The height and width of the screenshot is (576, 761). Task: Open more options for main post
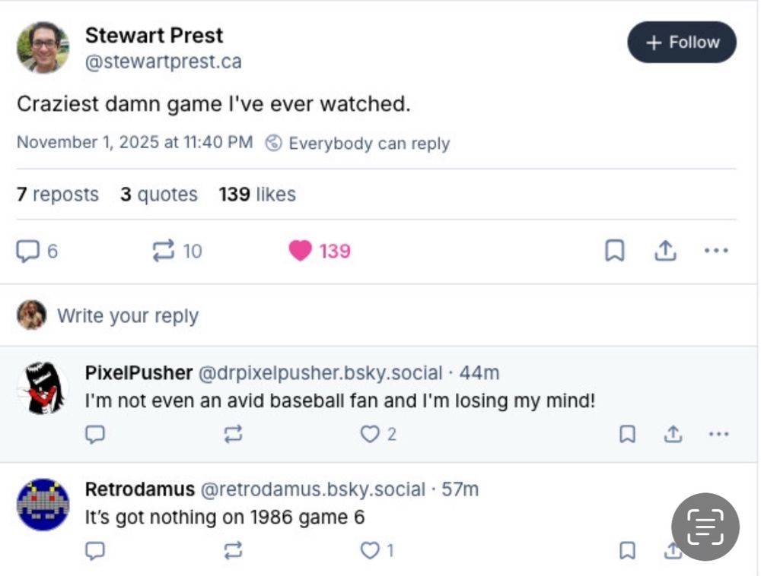point(716,251)
